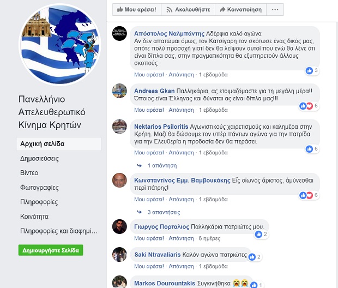
Task: Click the page profile picture with the Greek flag
Action: click(x=60, y=44)
